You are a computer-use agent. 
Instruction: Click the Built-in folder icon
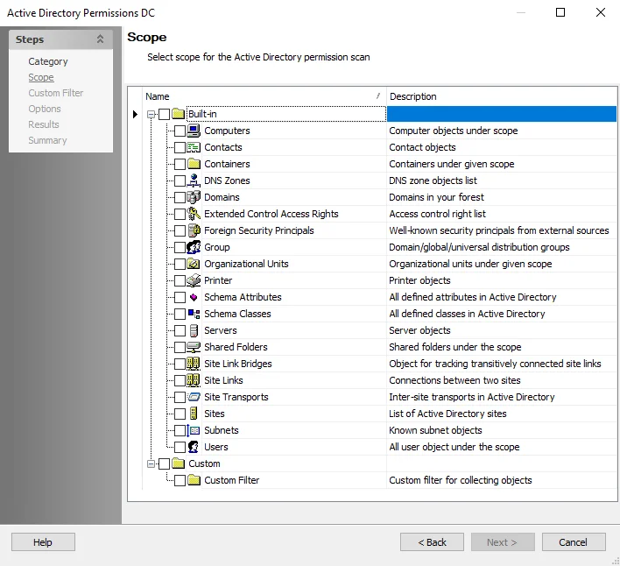[178, 114]
